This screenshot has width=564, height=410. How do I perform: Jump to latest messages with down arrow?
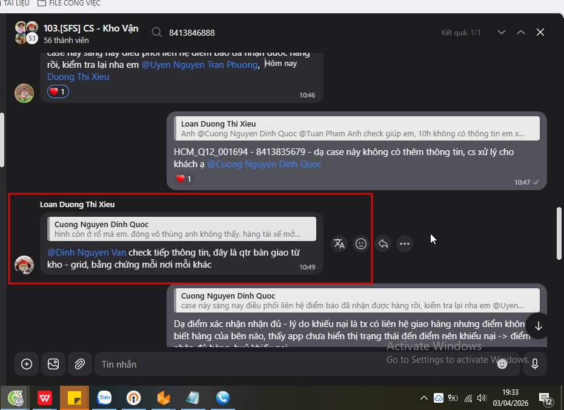[538, 326]
